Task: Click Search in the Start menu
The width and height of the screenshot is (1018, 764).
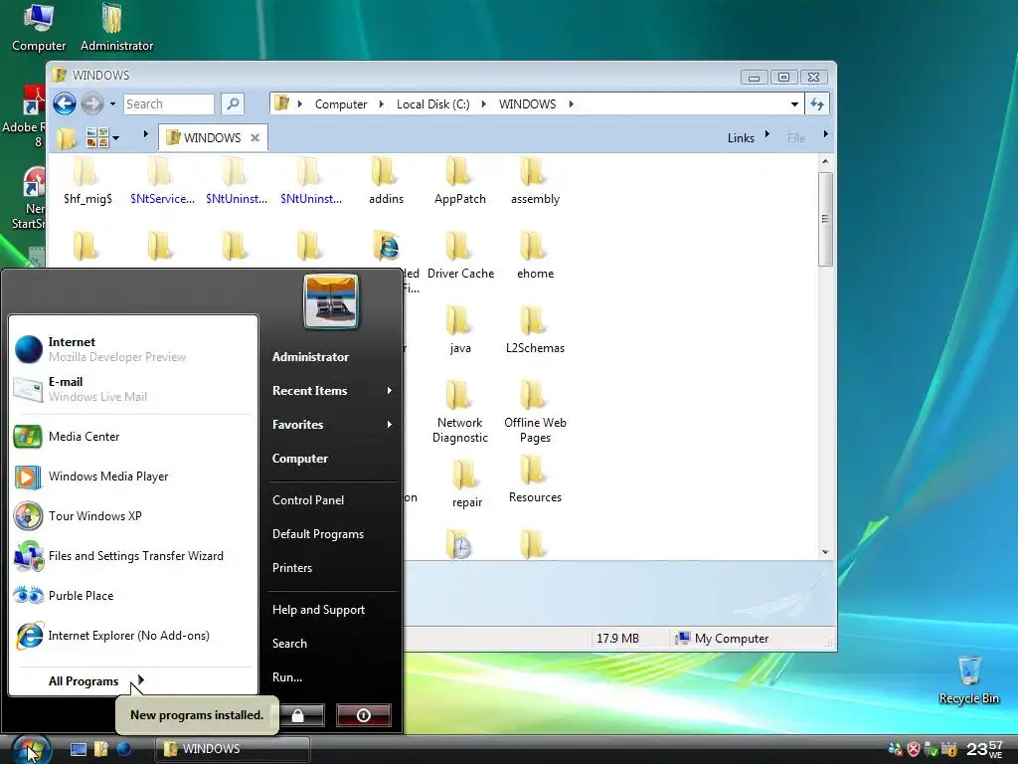Action: coord(289,644)
